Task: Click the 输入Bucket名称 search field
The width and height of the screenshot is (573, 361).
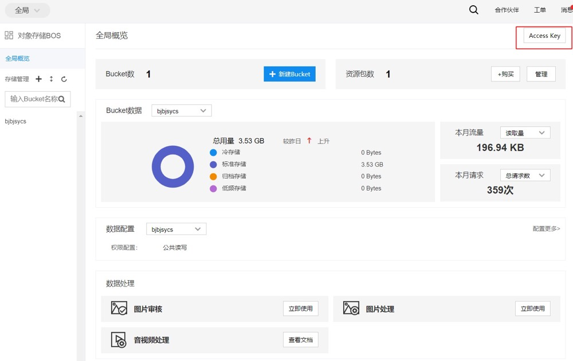Action: (x=38, y=99)
